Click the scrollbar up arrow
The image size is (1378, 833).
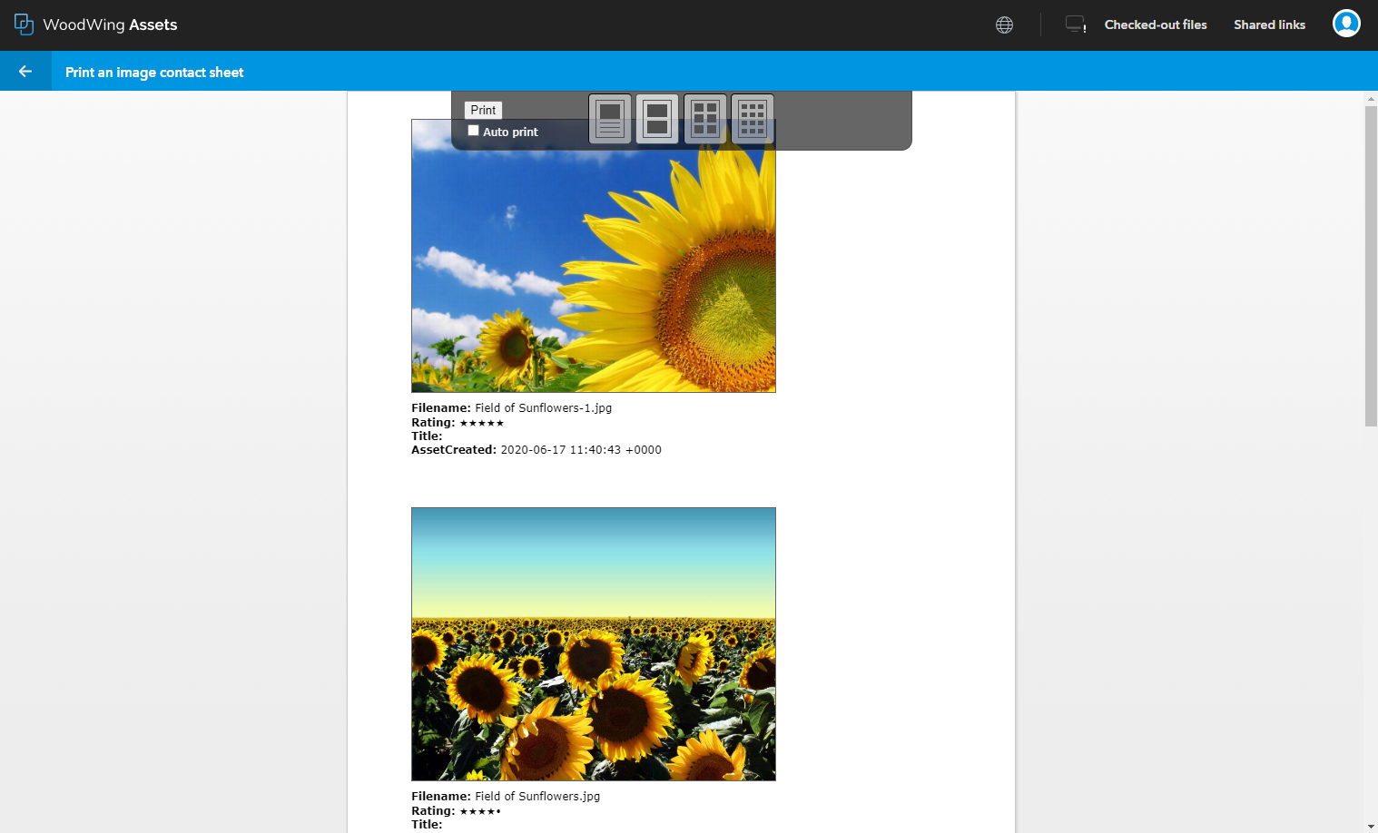[1371, 98]
